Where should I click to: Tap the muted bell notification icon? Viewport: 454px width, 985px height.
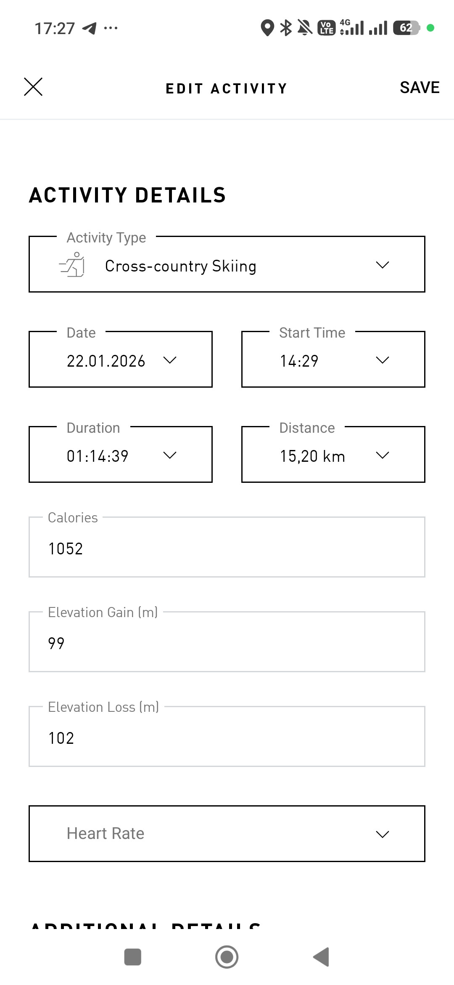pos(305,28)
